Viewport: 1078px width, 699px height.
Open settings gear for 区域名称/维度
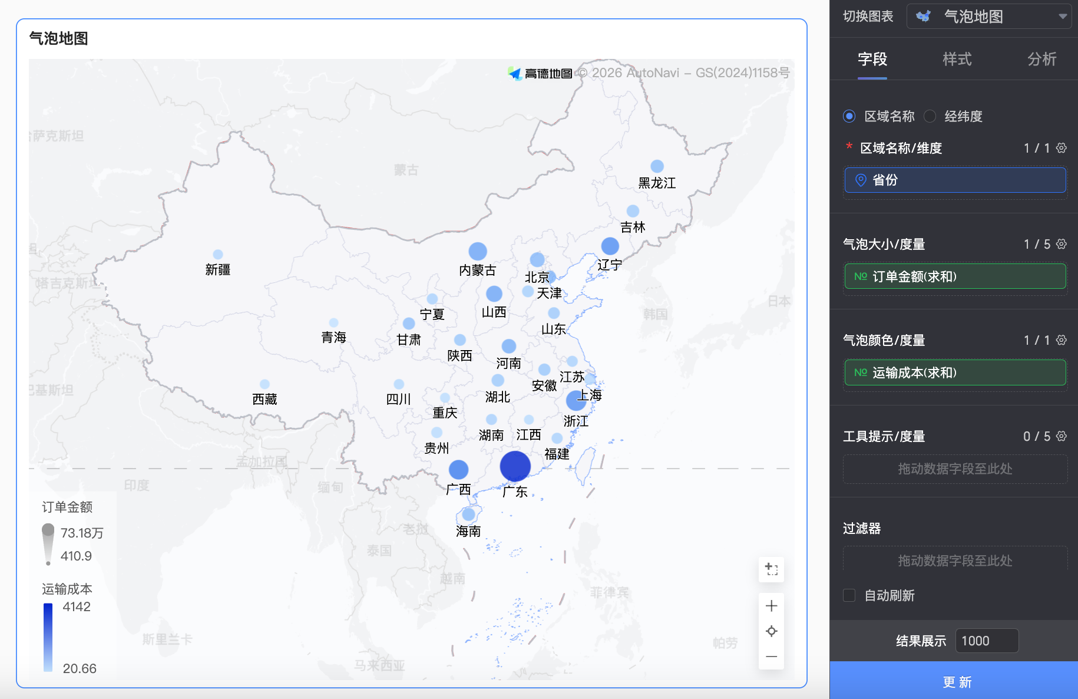coord(1062,148)
